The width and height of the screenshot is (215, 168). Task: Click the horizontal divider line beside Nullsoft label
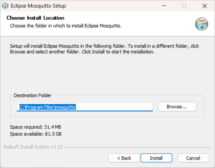click(x=138, y=148)
